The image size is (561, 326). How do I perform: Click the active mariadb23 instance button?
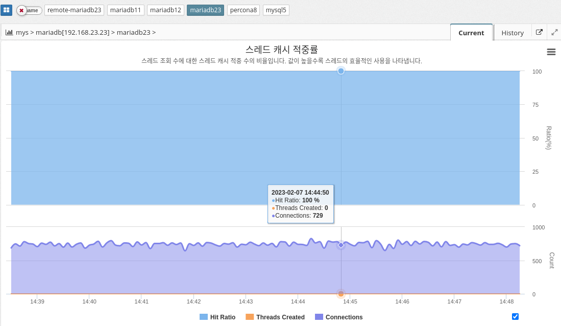click(x=205, y=10)
